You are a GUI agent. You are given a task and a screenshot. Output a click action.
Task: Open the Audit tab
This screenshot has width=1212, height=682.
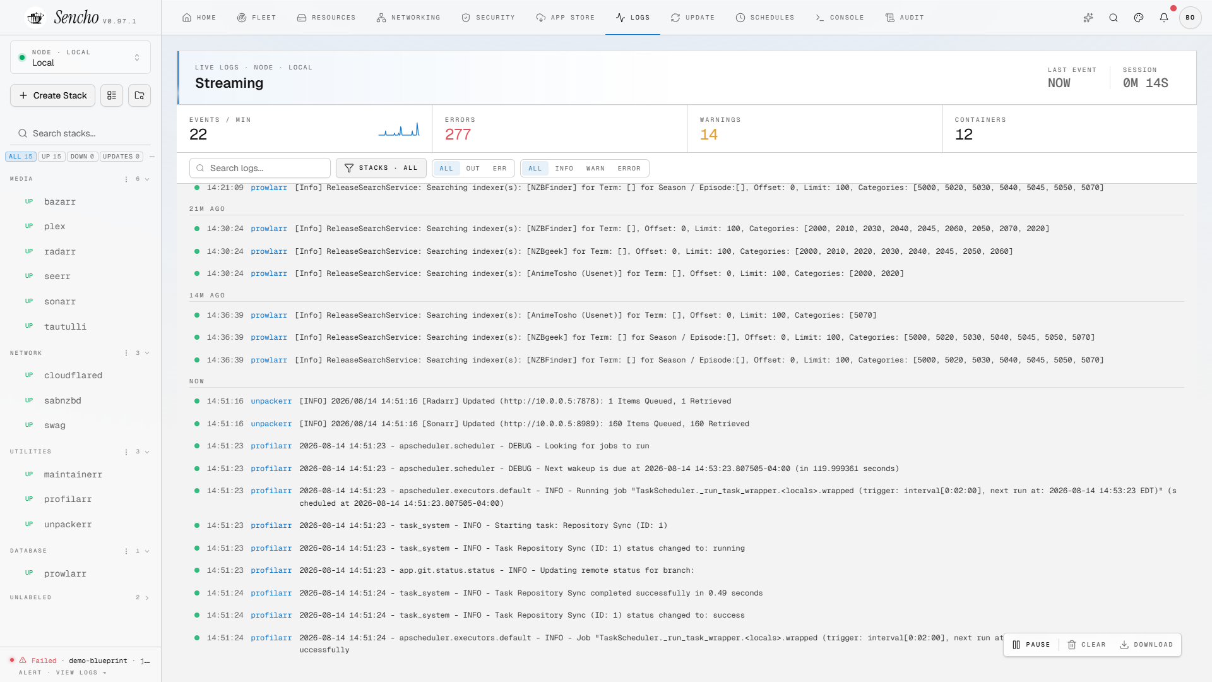[x=905, y=18]
